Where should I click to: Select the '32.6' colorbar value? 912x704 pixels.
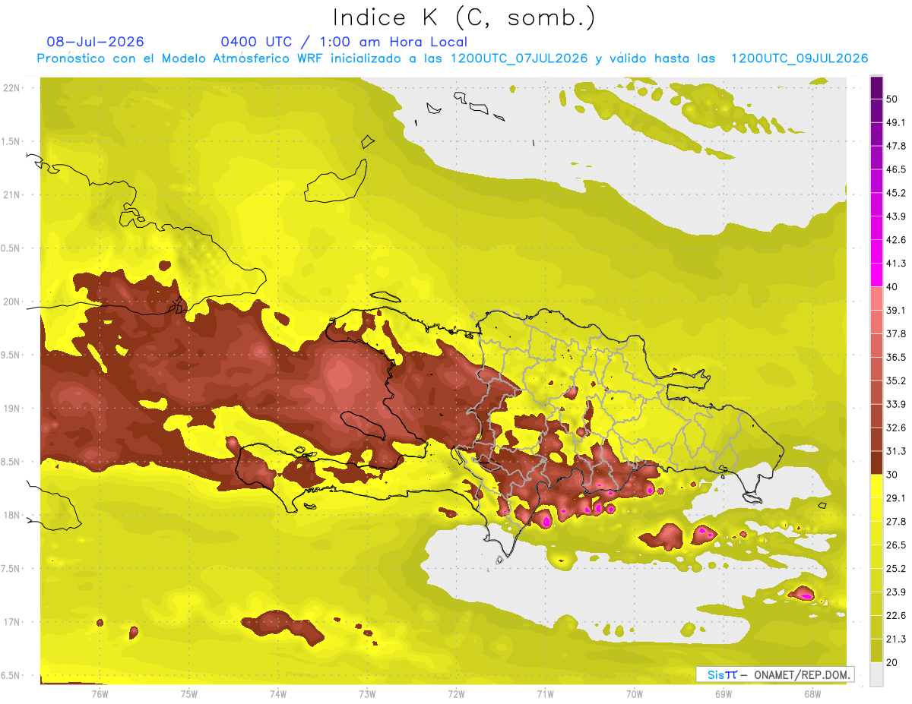(x=896, y=428)
